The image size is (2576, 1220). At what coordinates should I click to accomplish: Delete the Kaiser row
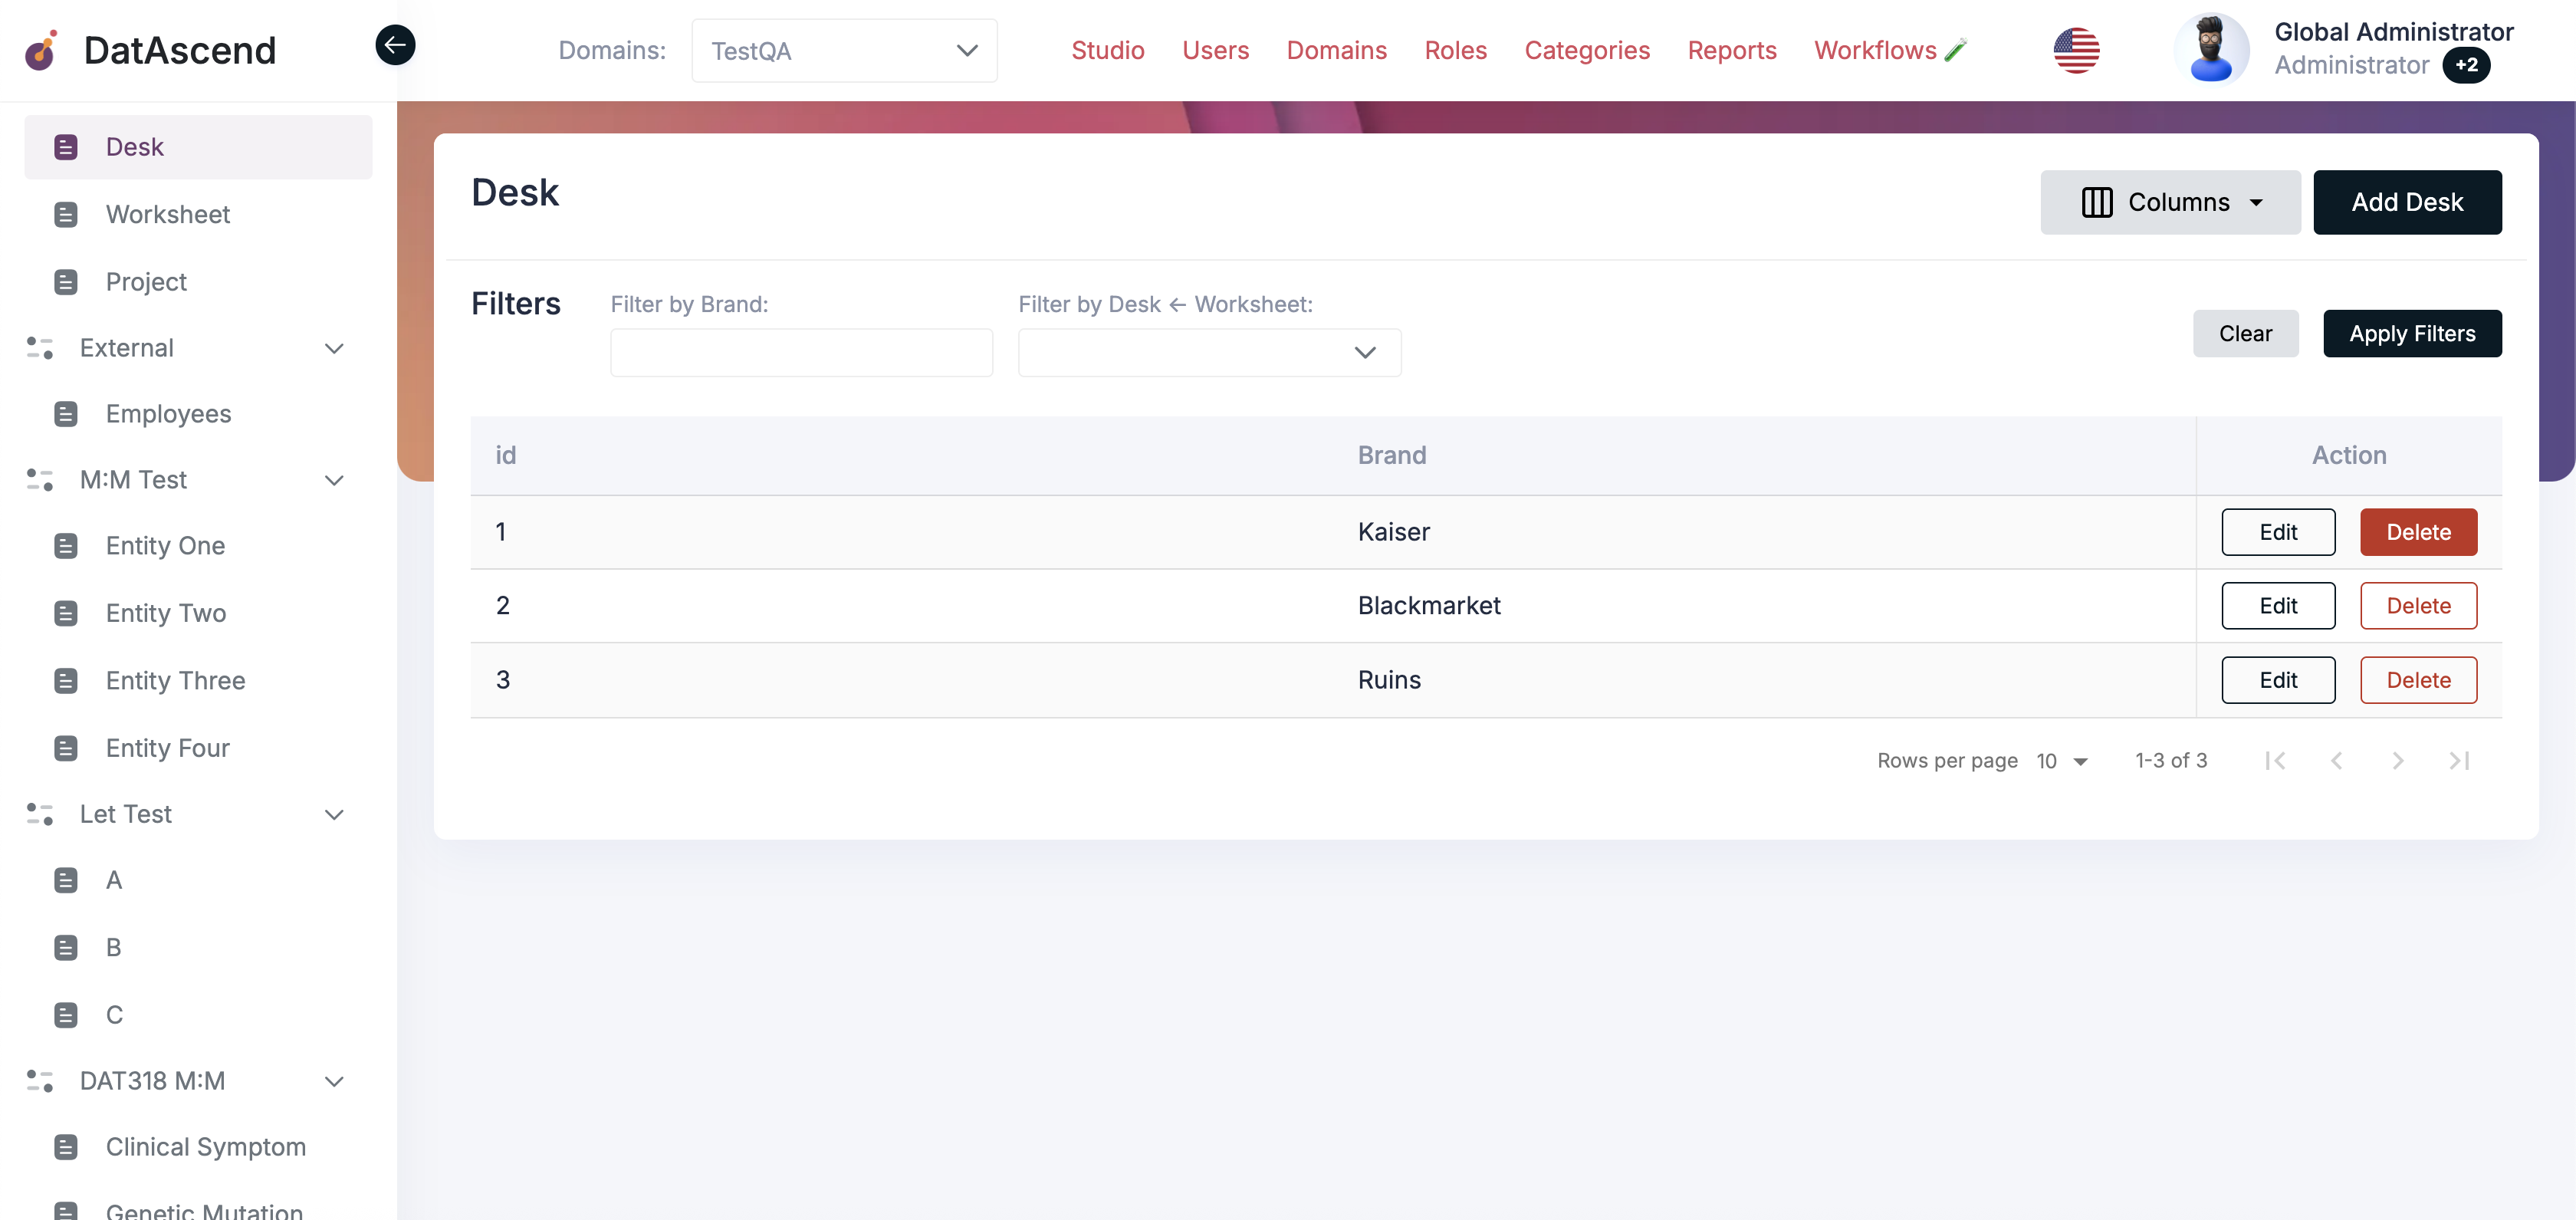[2417, 532]
